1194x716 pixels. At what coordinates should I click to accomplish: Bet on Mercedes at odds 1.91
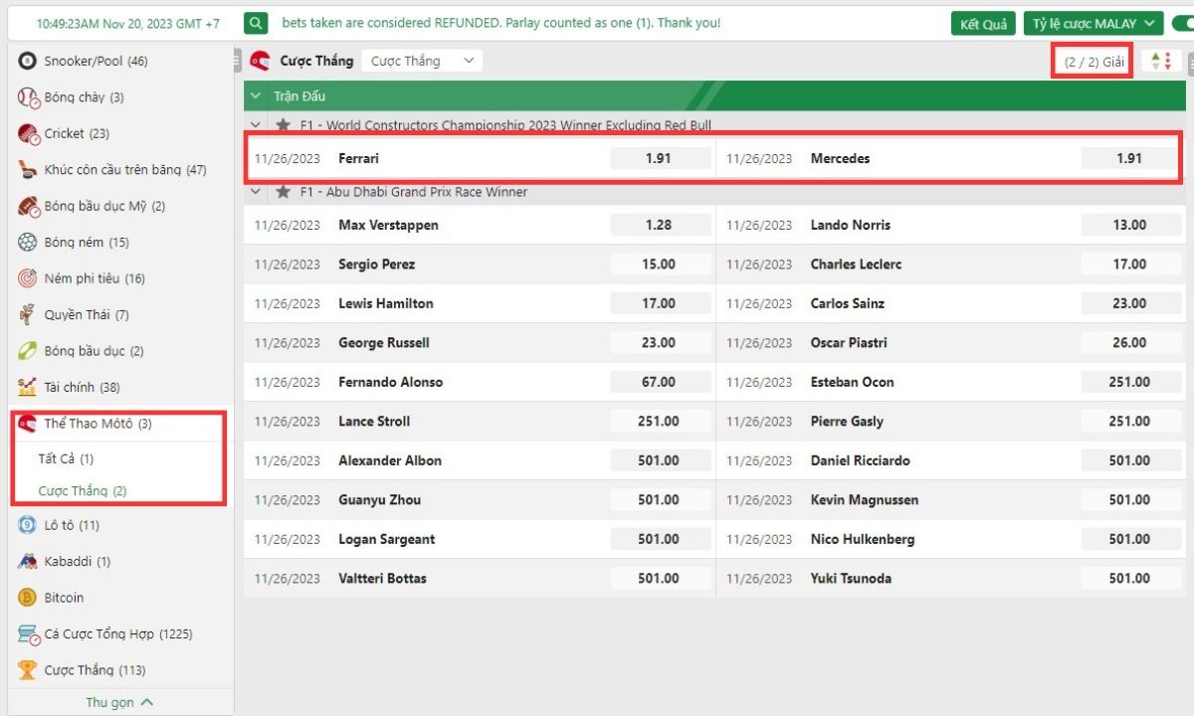coord(1129,158)
